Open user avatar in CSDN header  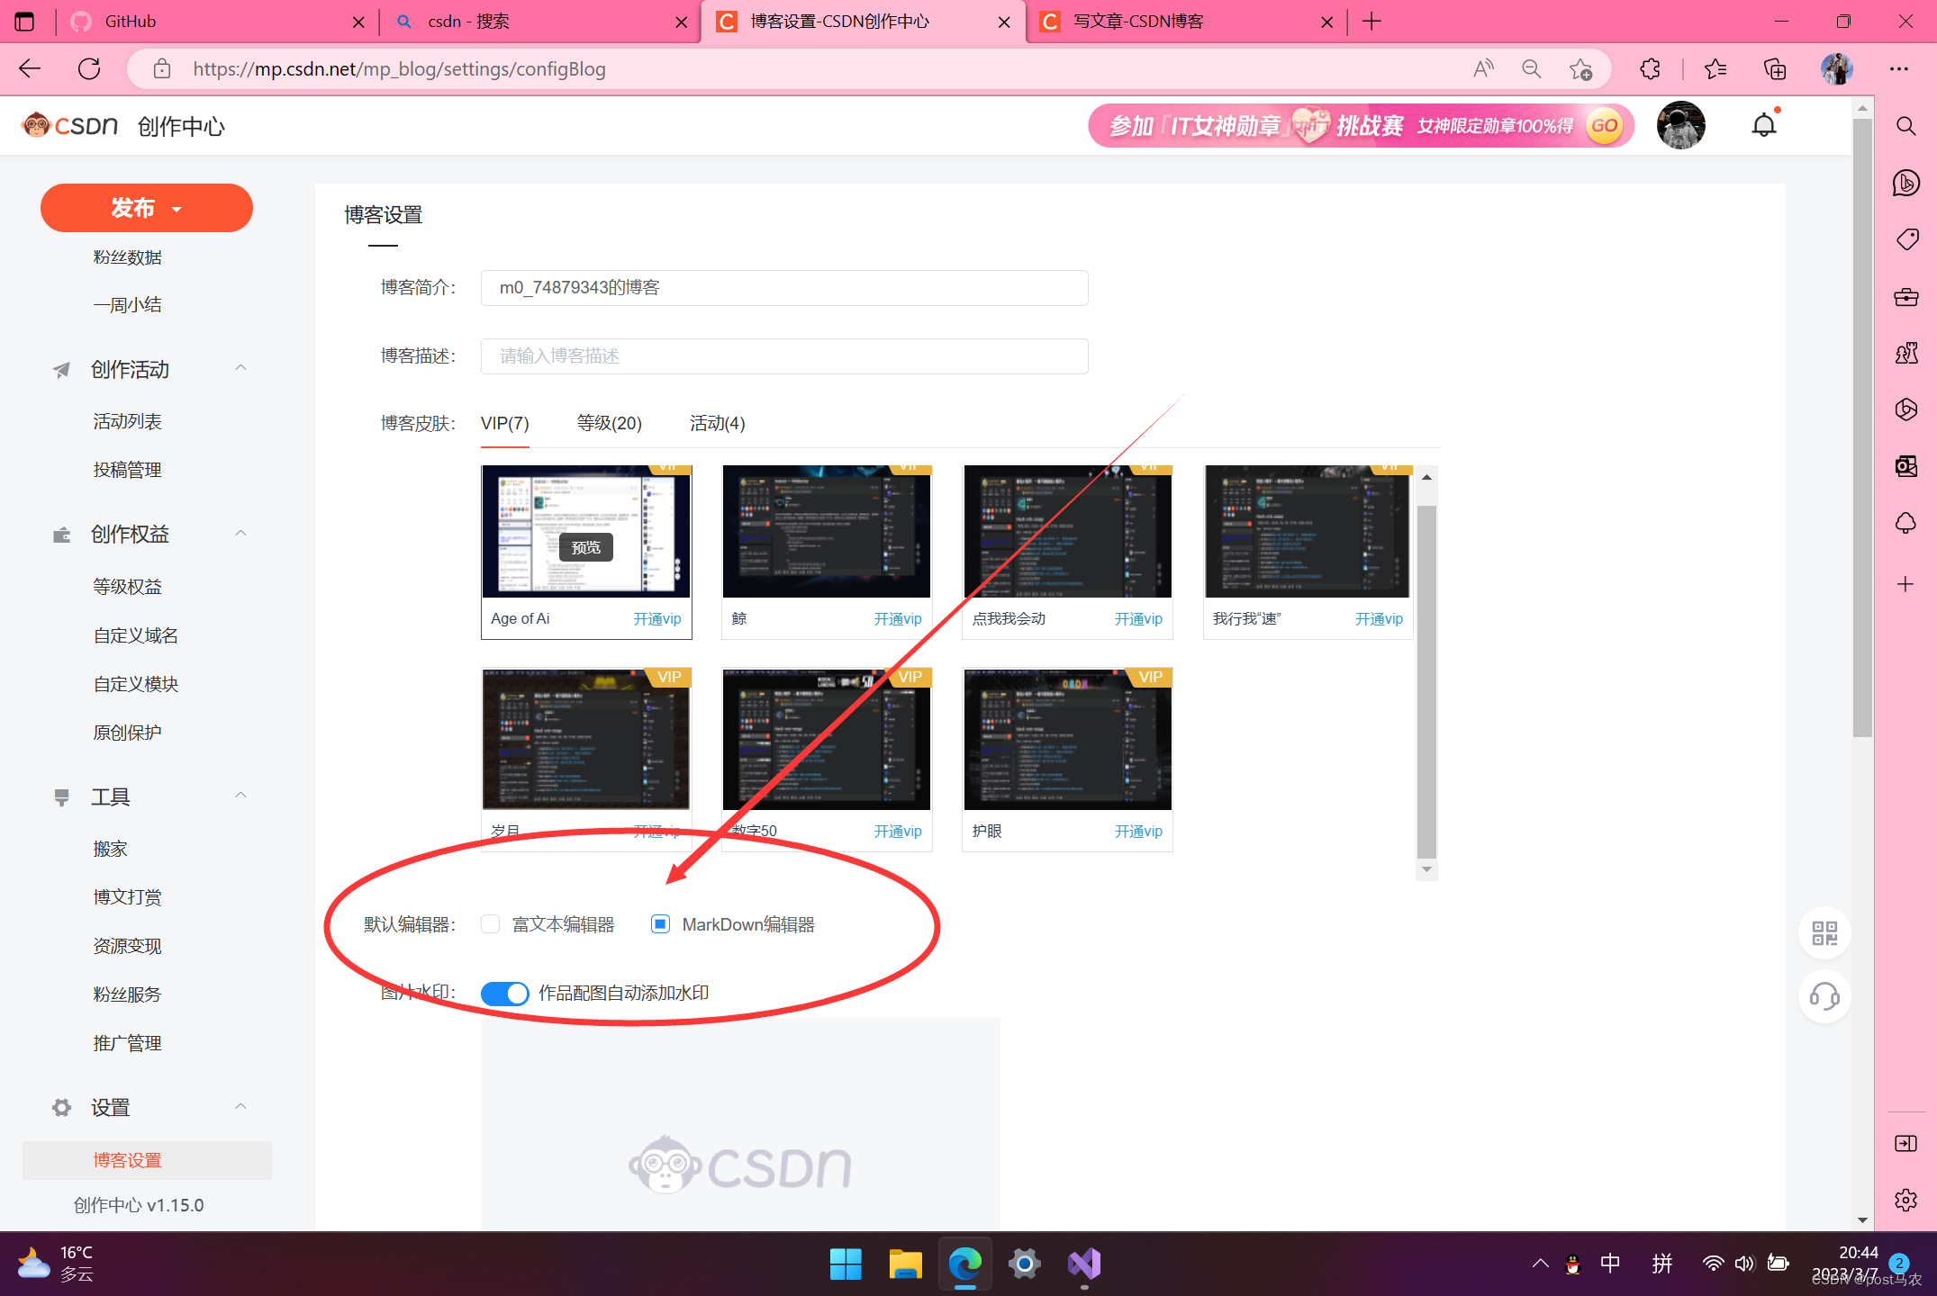pos(1680,125)
